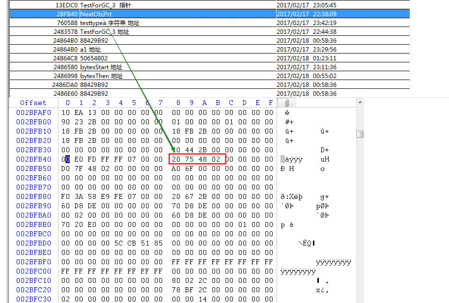
Task: Click offset label 002BFB50
Action: [33, 168]
